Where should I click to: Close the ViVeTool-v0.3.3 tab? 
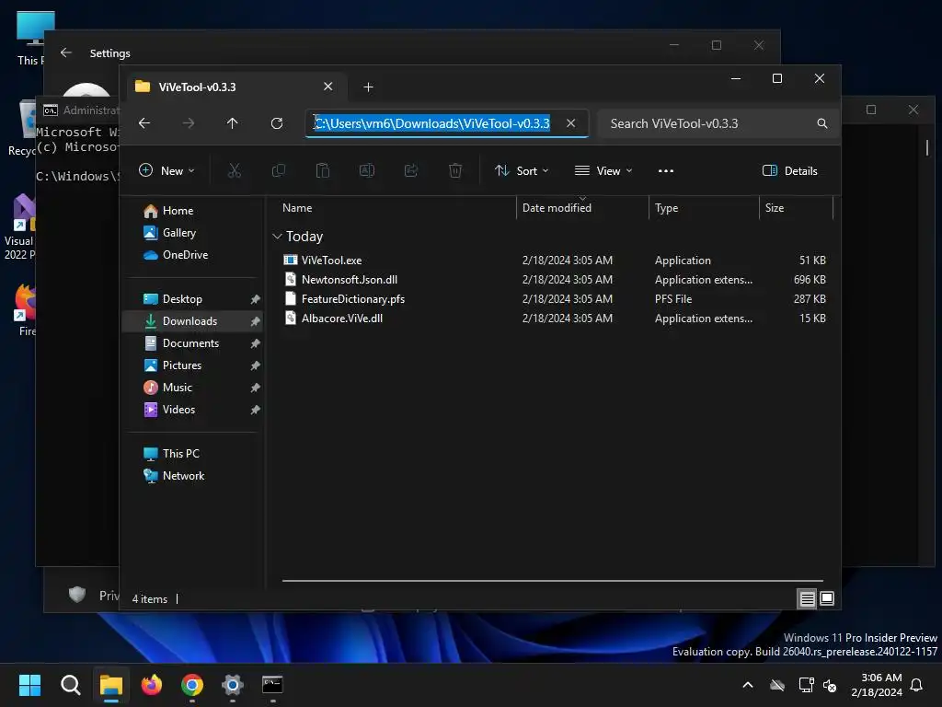[x=328, y=87]
